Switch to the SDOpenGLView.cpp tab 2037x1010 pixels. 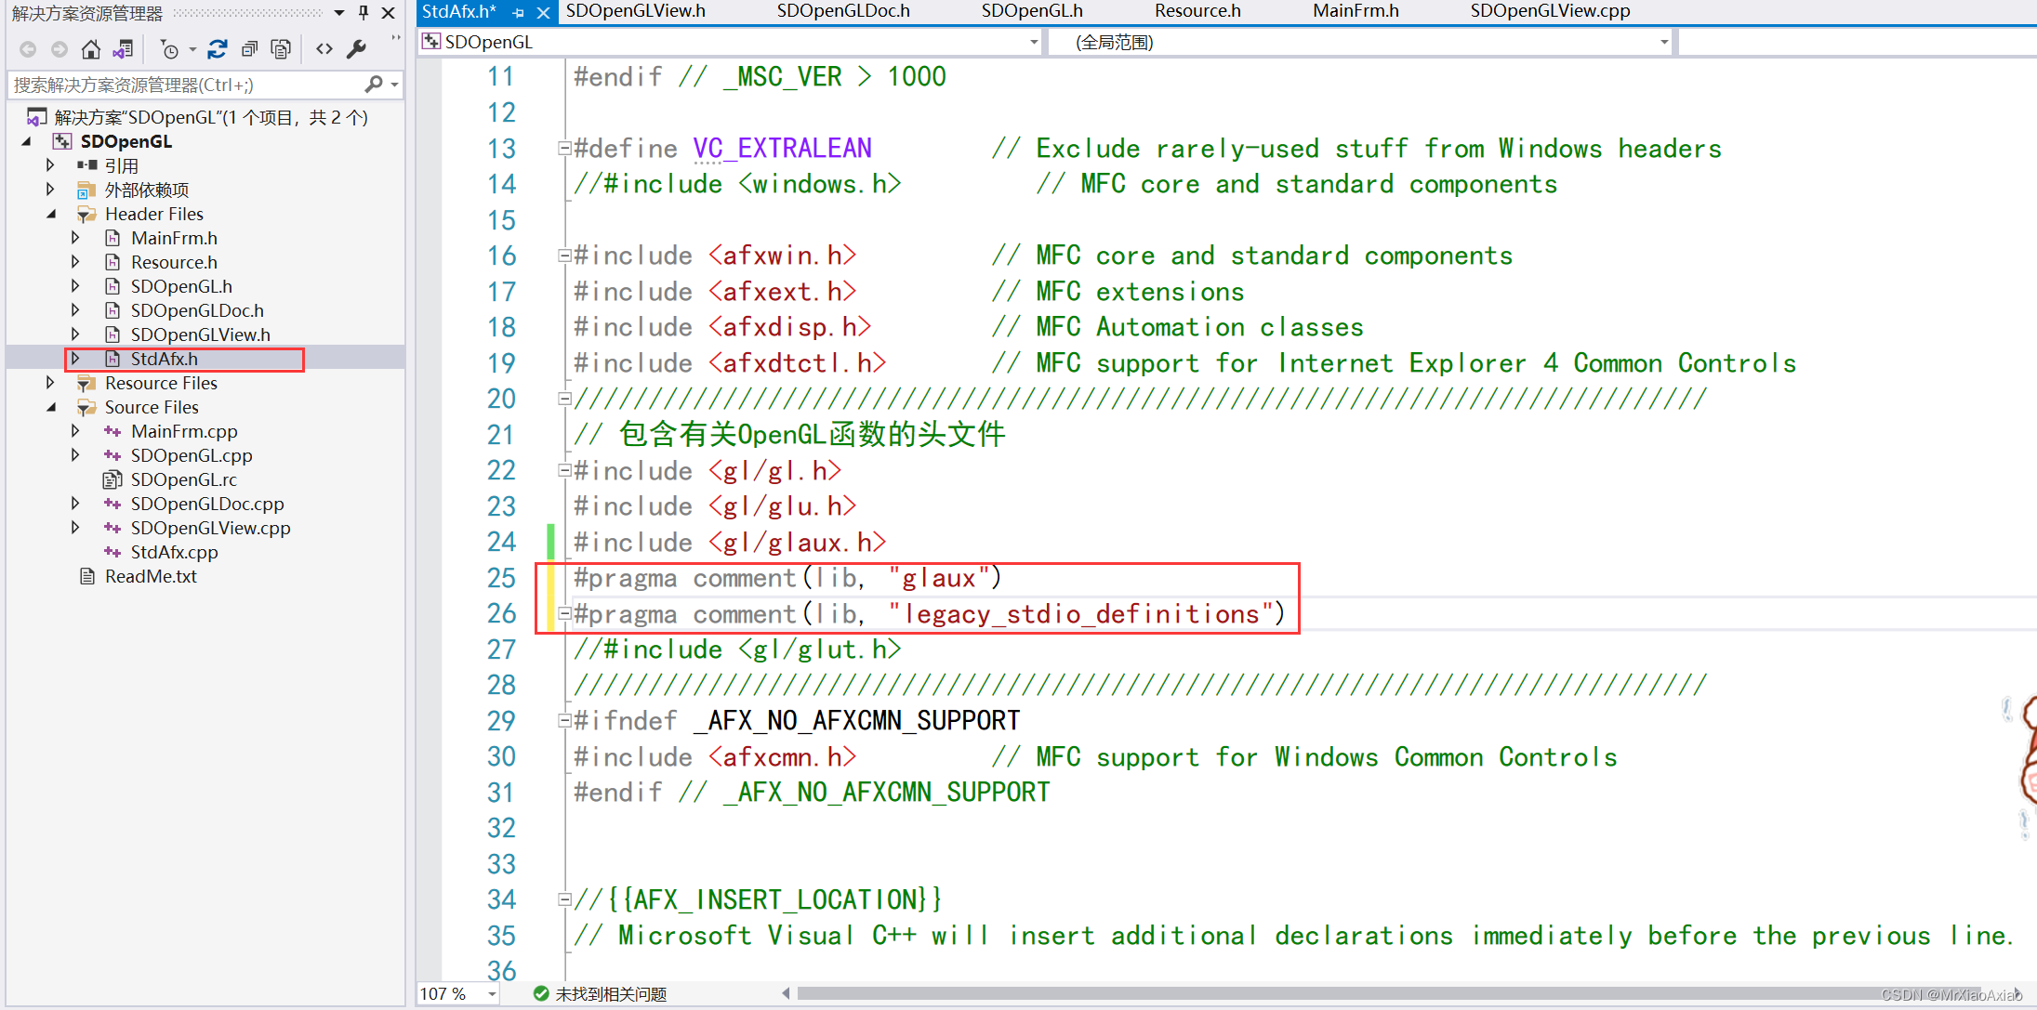tap(1549, 11)
